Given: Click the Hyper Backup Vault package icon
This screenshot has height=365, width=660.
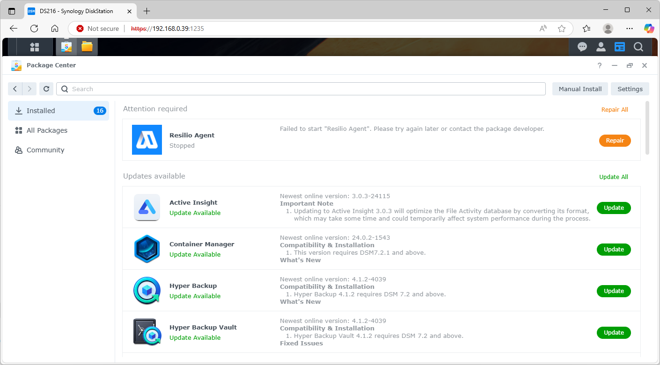Looking at the screenshot, I should [x=147, y=332].
